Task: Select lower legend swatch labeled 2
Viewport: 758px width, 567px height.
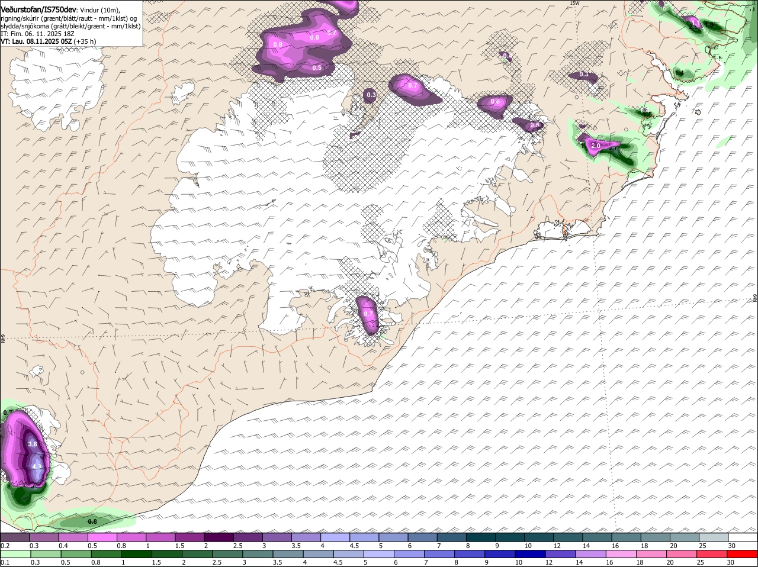Action: coord(197,555)
